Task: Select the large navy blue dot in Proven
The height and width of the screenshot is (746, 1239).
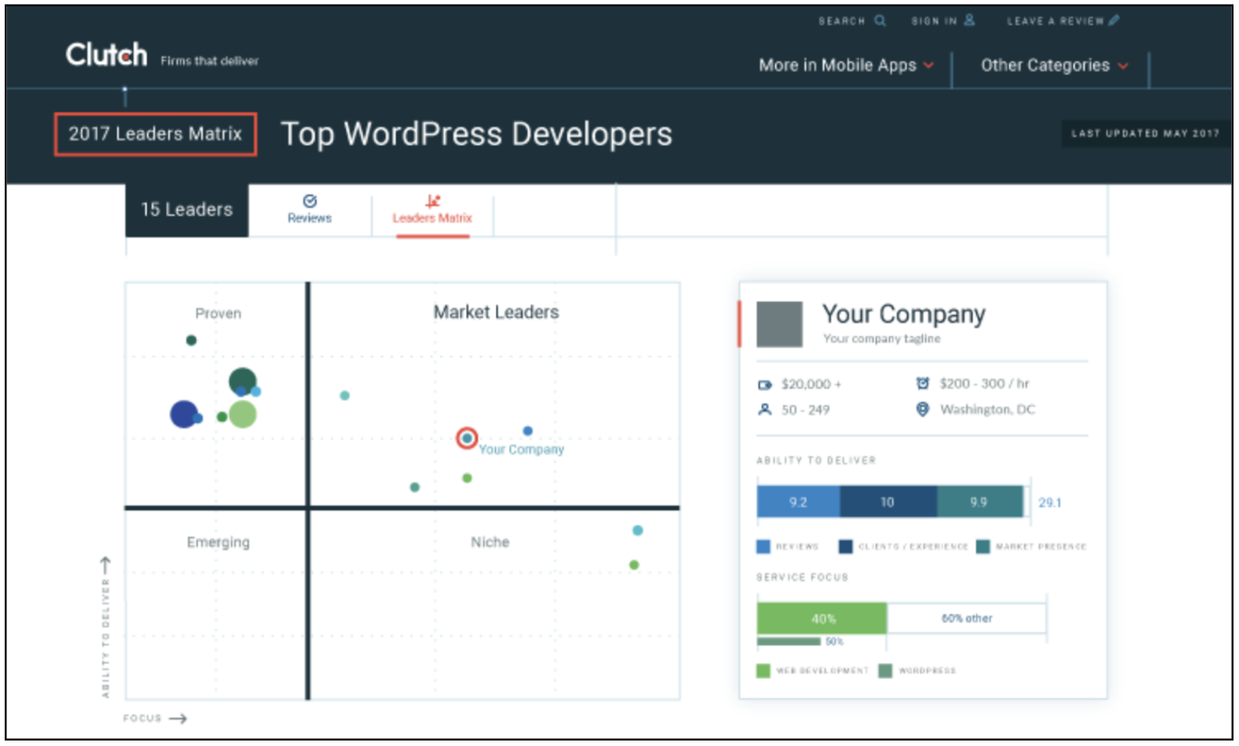Action: [x=184, y=414]
